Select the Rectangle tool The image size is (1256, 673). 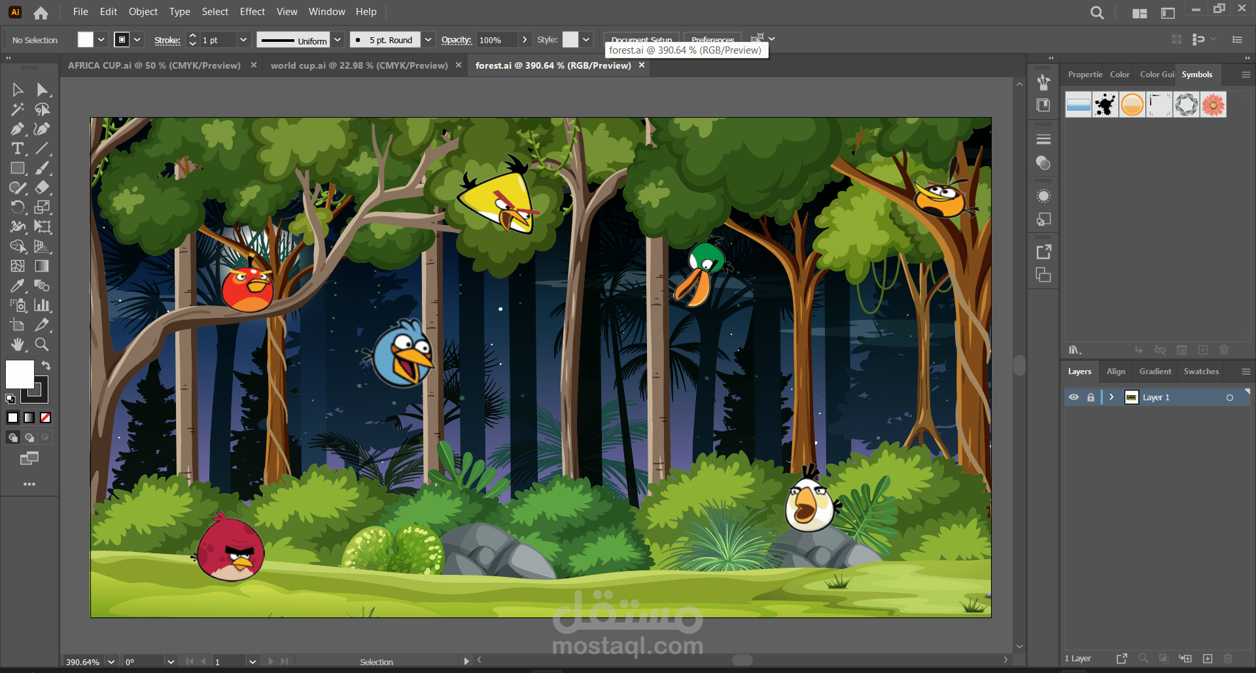(18, 168)
